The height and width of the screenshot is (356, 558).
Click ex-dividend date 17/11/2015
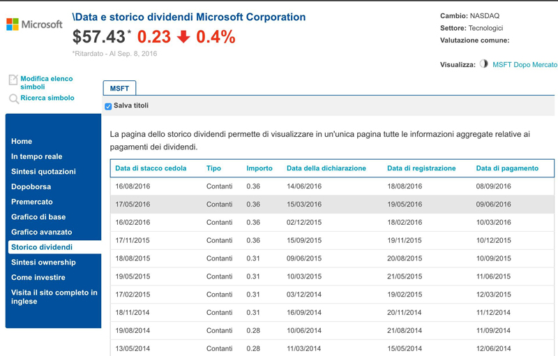pos(133,240)
